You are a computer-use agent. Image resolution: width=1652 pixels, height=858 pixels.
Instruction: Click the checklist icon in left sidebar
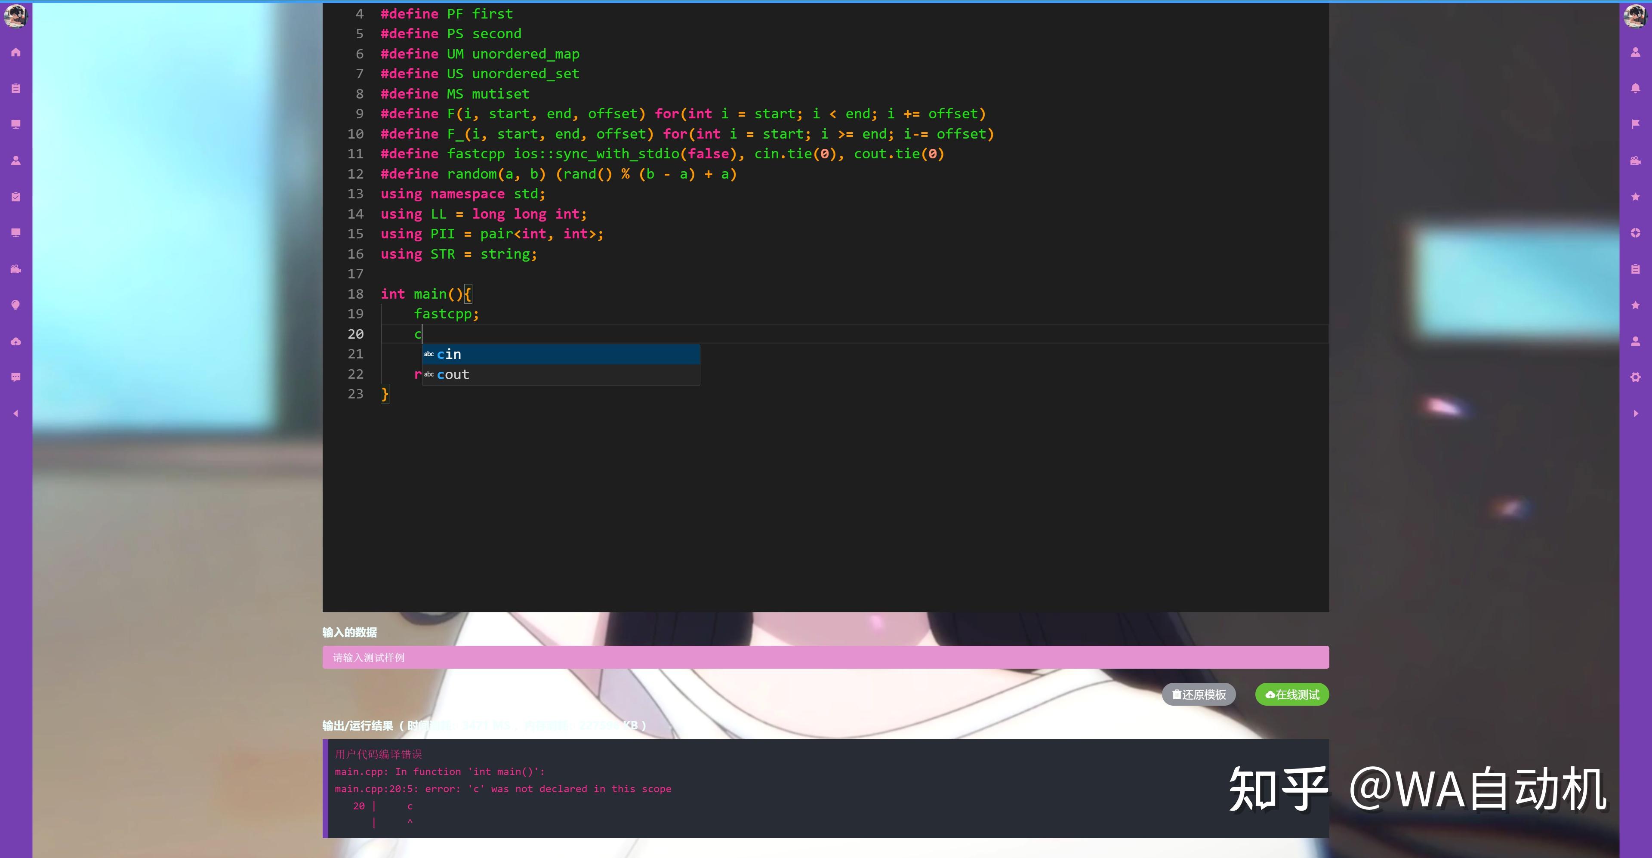[x=15, y=197]
